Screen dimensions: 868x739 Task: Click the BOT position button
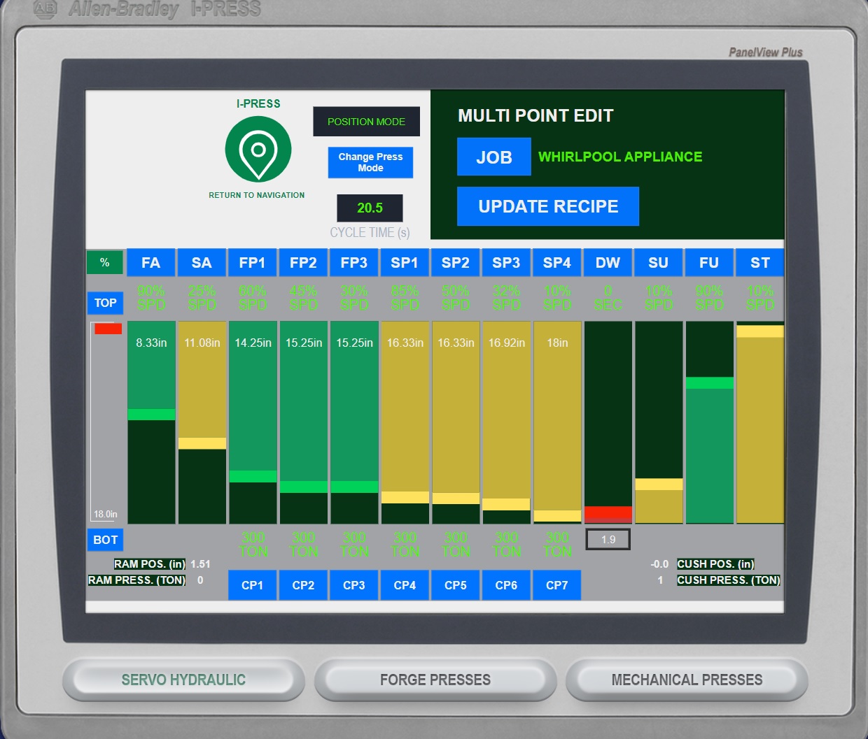click(105, 540)
